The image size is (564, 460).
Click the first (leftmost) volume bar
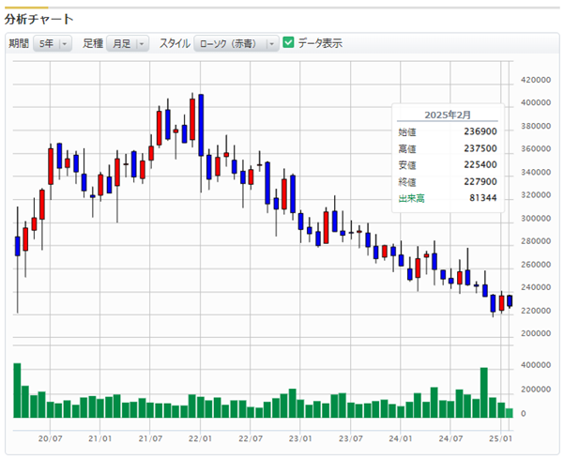pos(17,391)
